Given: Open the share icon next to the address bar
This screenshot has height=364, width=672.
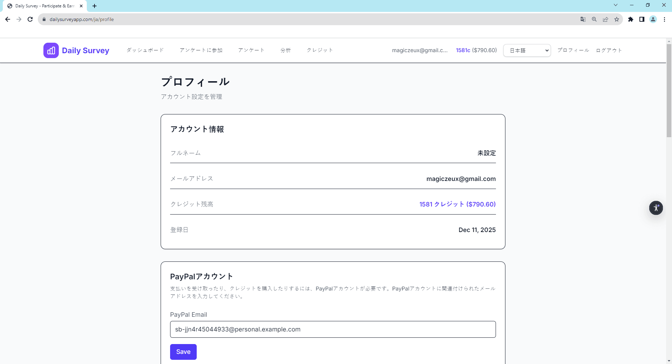Looking at the screenshot, I should coord(605,19).
